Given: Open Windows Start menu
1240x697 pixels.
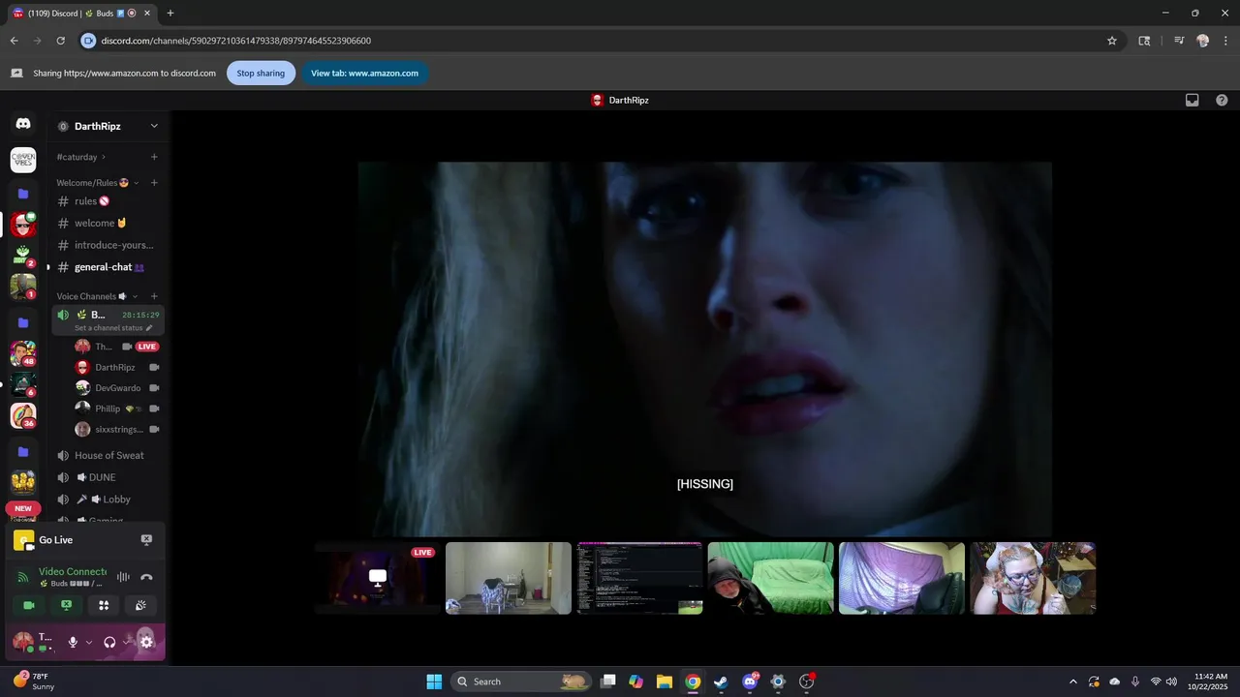Looking at the screenshot, I should (x=434, y=682).
